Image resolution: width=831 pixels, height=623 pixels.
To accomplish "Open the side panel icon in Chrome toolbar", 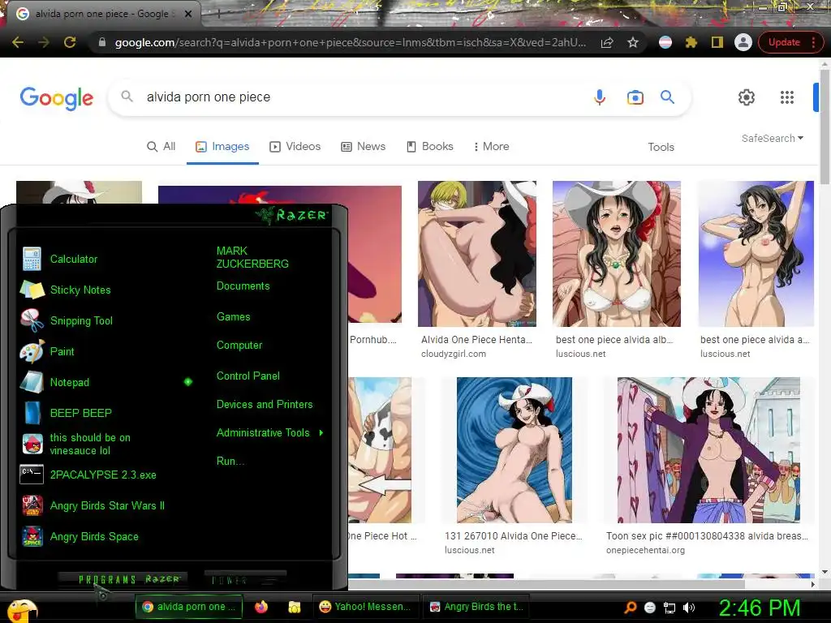I will click(x=717, y=42).
